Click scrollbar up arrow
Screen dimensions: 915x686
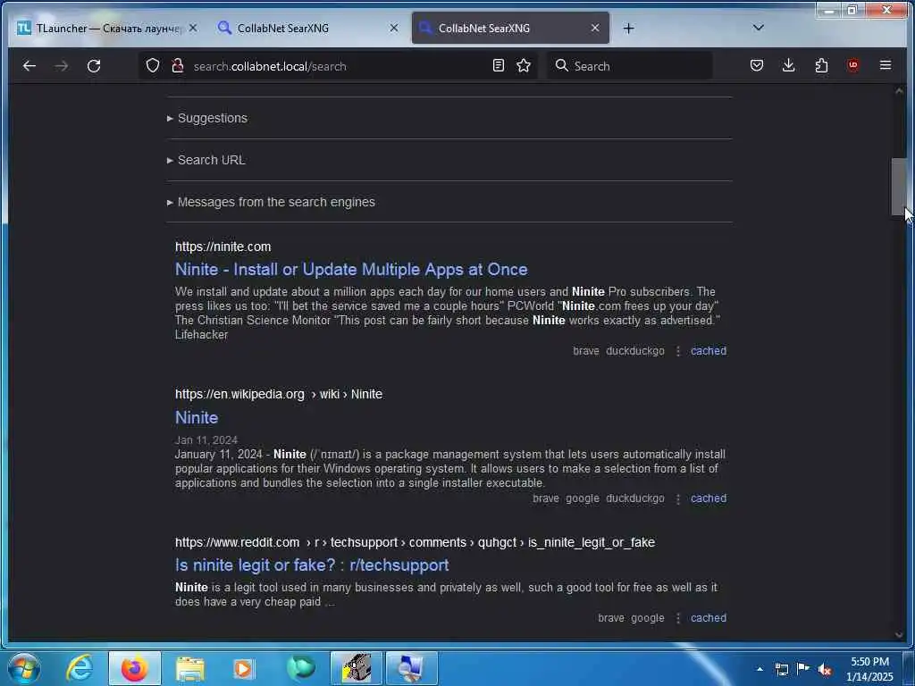tap(899, 91)
